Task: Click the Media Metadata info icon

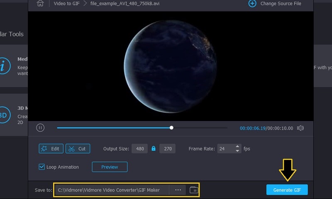Action: pyautogui.click(x=3, y=66)
